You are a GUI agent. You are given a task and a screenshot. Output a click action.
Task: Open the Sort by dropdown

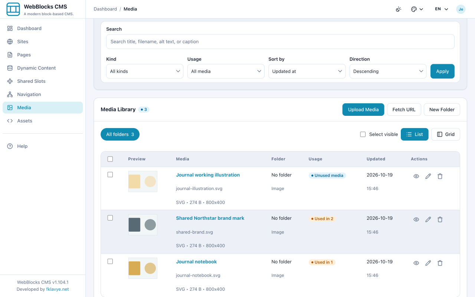point(307,71)
